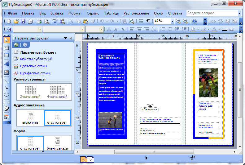Open Шрифтовые схемы link
The image size is (245, 165).
[35, 73]
